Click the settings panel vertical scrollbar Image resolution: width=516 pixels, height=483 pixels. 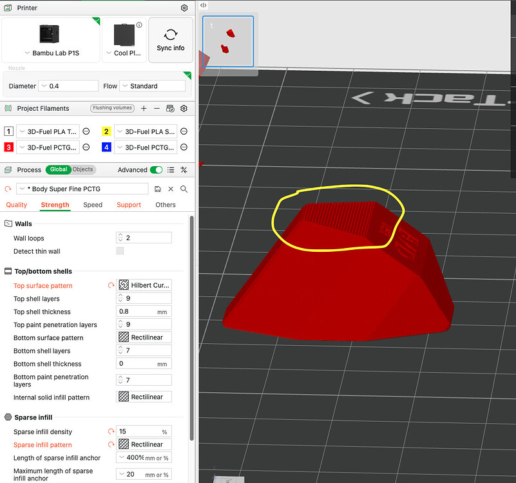tap(191, 328)
